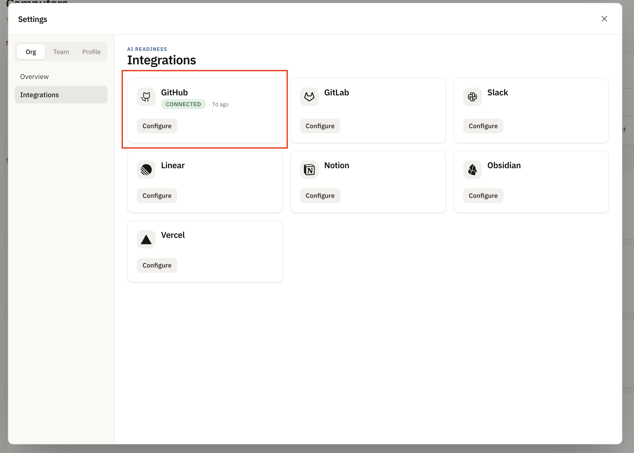Click the Slack logo icon
The image size is (634, 453).
point(472,97)
